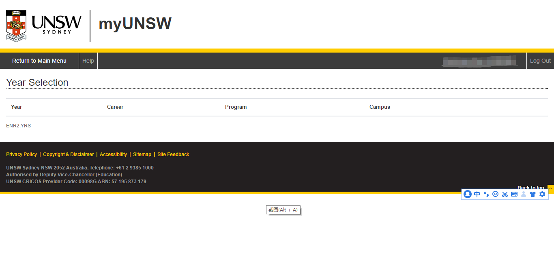Click the UNSW Sydney address telephone line
554x258 pixels.
(x=80, y=168)
